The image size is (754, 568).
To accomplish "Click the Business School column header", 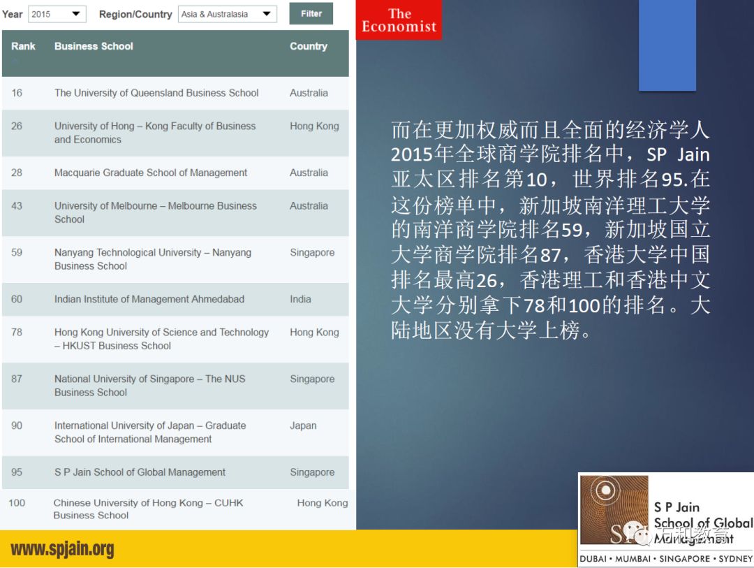I will (x=94, y=46).
